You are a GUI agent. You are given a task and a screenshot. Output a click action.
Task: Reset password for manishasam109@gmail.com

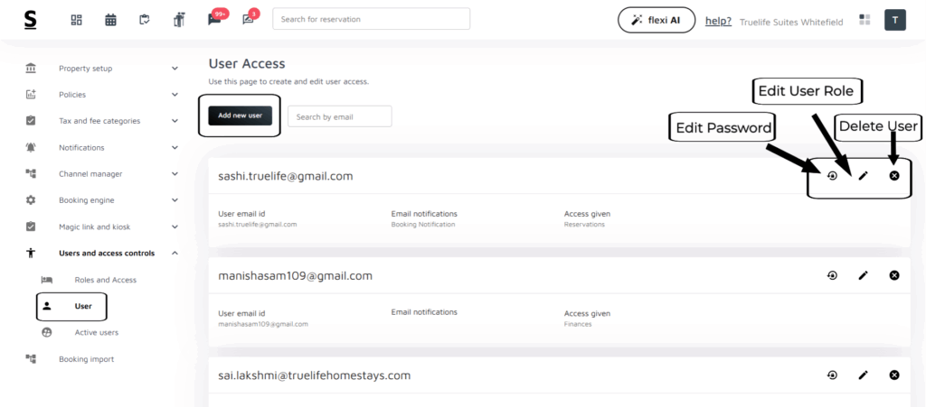(832, 275)
